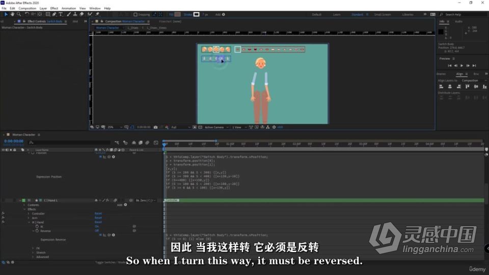Open the viewer resolution Full dropdown
The width and height of the screenshot is (489, 275).
[x=180, y=127]
